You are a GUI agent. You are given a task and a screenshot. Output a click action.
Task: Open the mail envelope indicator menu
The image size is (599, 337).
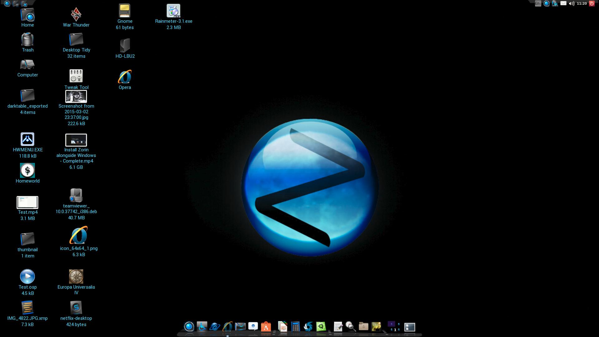coord(563,3)
